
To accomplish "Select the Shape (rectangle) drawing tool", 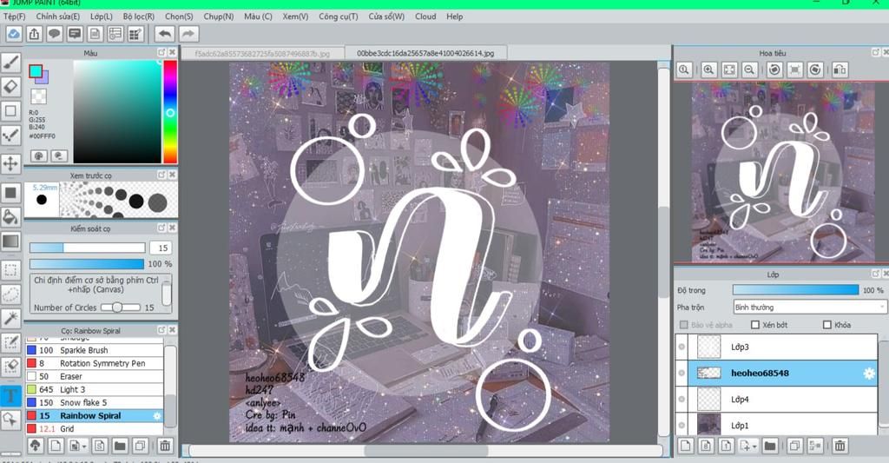I will (x=10, y=110).
